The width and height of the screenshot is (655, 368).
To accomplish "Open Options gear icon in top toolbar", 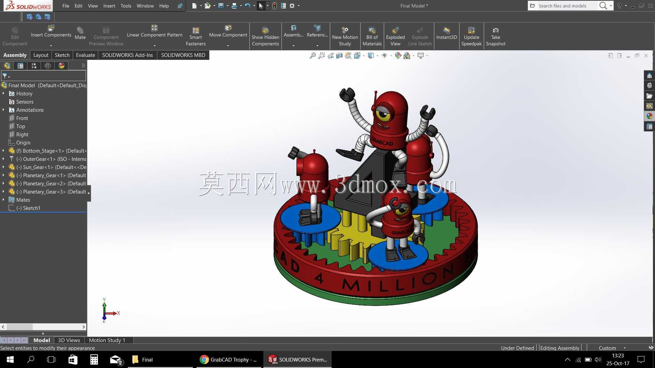I will click(292, 6).
